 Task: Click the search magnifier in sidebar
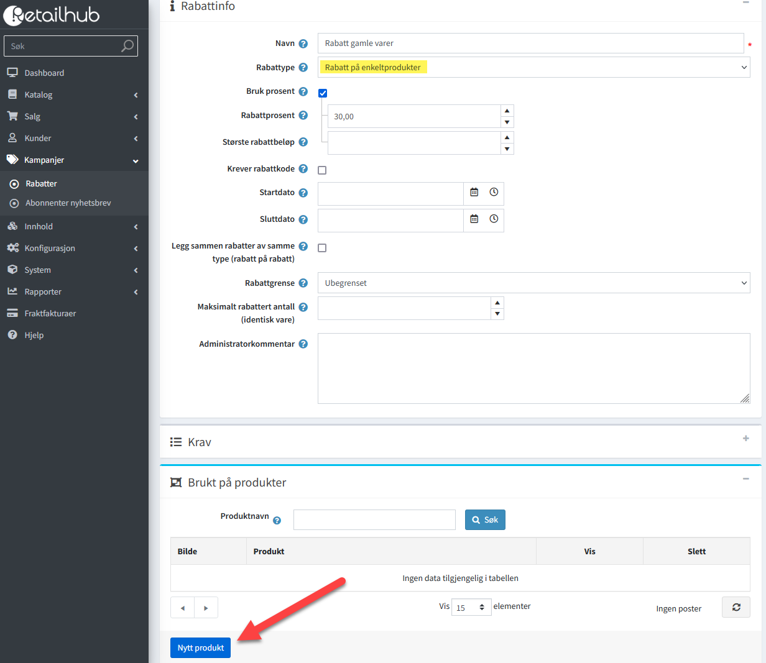127,46
